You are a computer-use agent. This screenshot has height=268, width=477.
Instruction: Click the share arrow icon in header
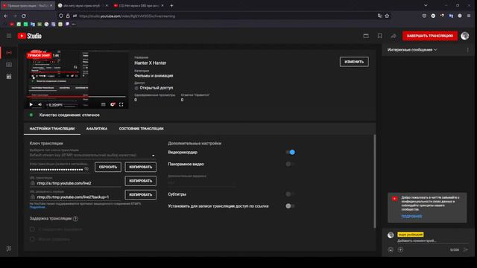point(394,36)
